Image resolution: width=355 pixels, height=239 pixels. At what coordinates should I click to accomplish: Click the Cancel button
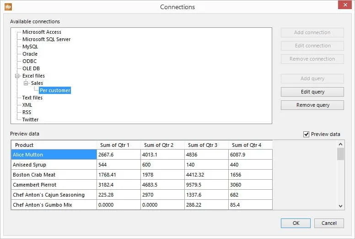(x=329, y=223)
